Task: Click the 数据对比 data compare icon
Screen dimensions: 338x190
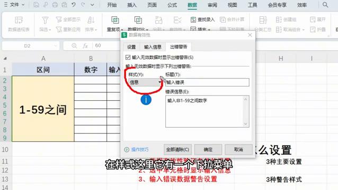Action: [138, 20]
